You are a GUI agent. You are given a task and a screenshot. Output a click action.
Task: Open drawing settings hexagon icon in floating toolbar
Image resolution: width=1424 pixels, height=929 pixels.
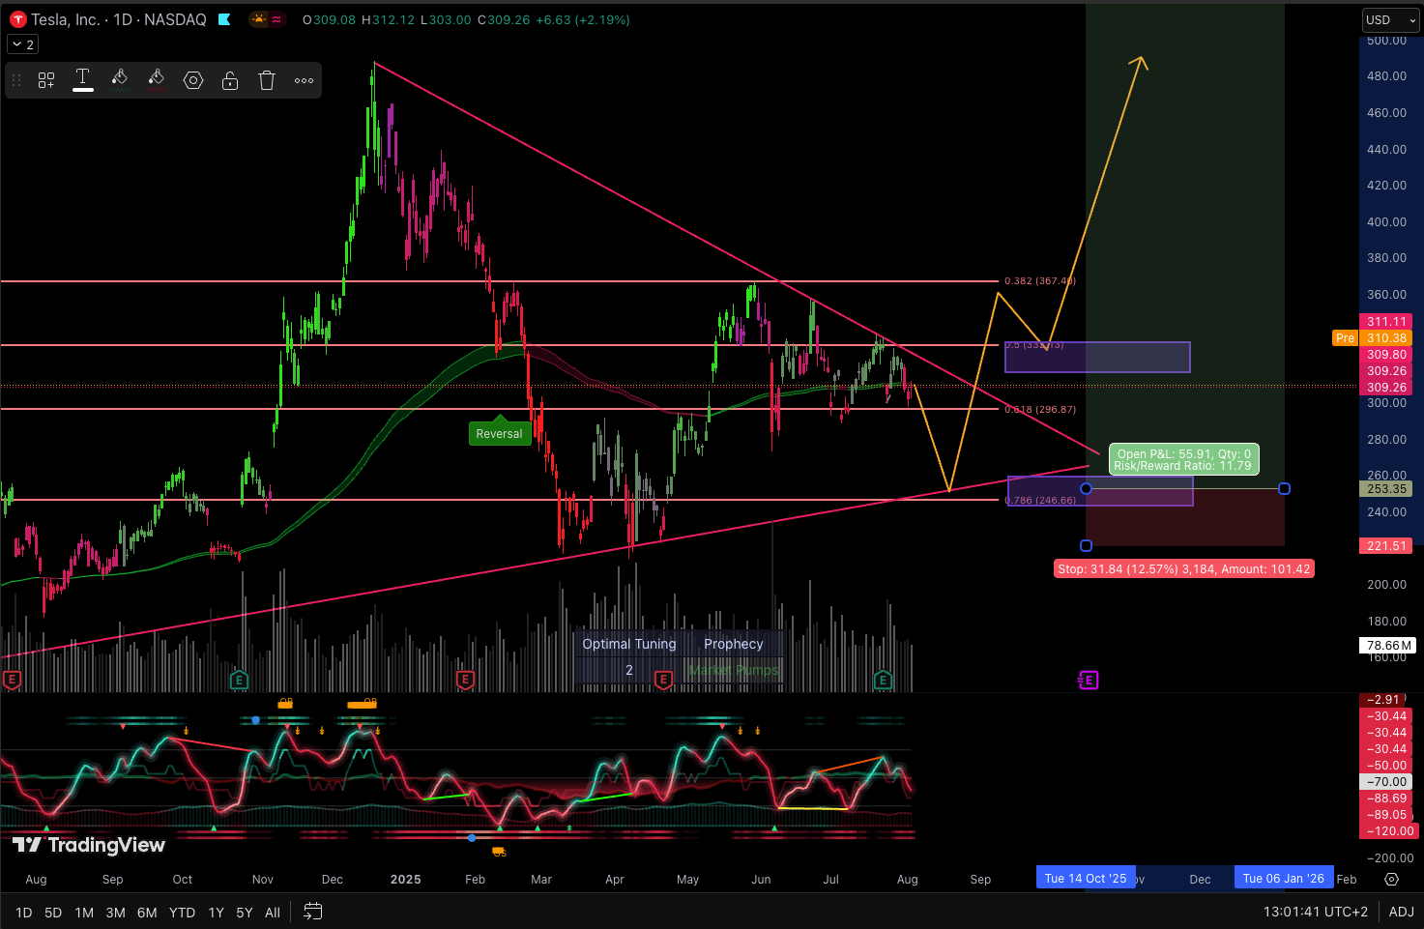193,81
